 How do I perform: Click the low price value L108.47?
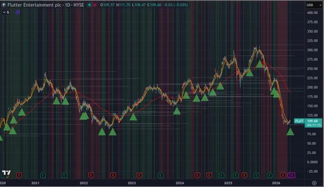tap(139, 5)
